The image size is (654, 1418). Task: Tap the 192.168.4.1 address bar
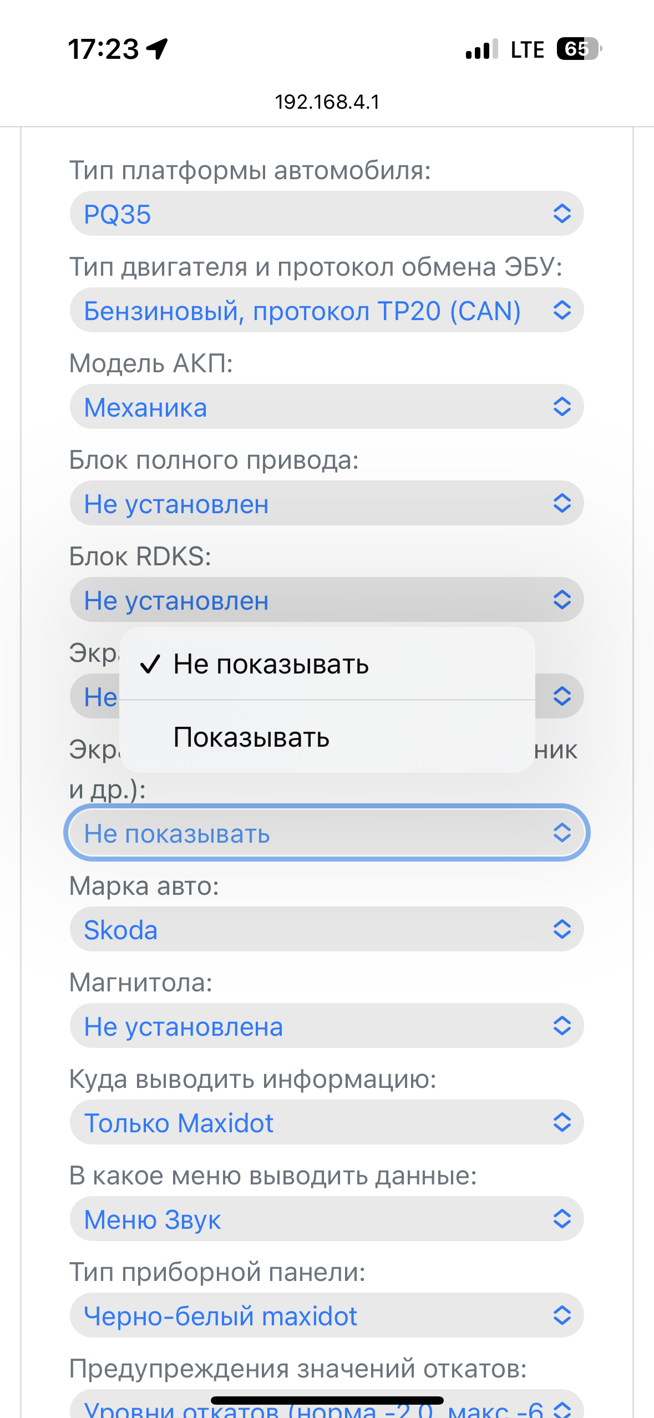point(327,102)
